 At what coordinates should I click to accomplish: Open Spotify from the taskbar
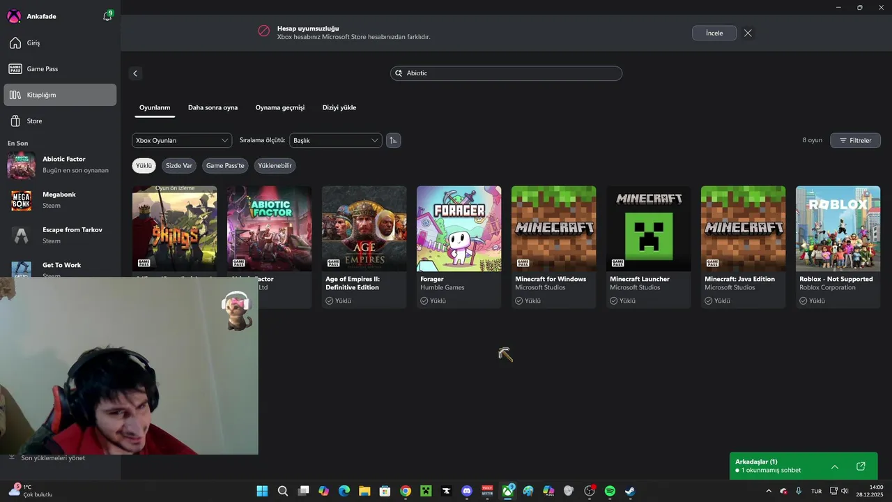pyautogui.click(x=610, y=491)
